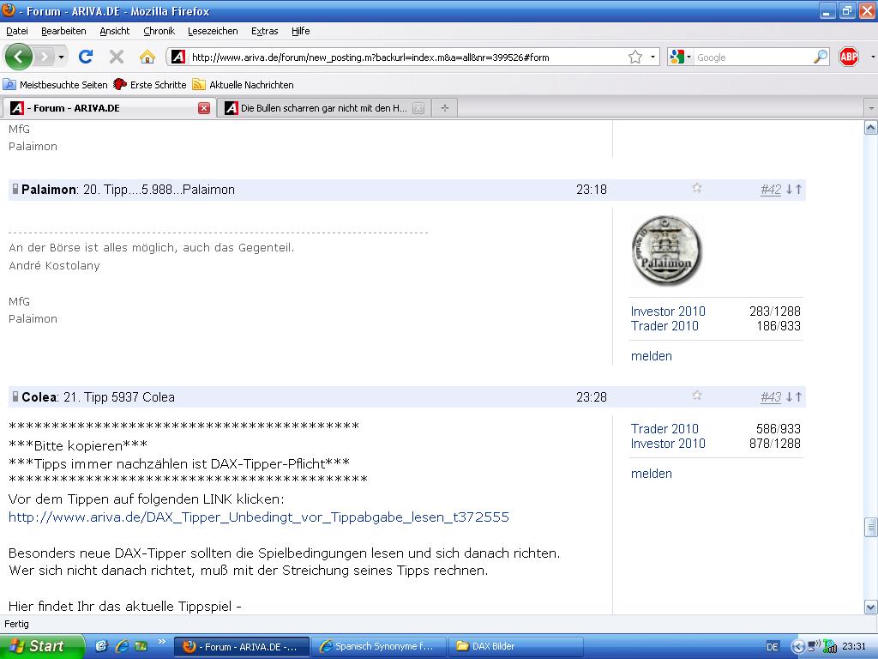Viewport: 878px width, 659px height.
Task: Open Colea's Investor 2010 ranking link
Action: 667,444
